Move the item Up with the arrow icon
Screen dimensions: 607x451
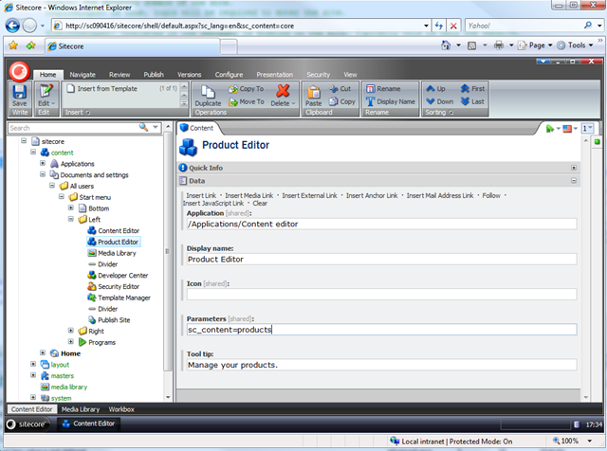pos(430,88)
